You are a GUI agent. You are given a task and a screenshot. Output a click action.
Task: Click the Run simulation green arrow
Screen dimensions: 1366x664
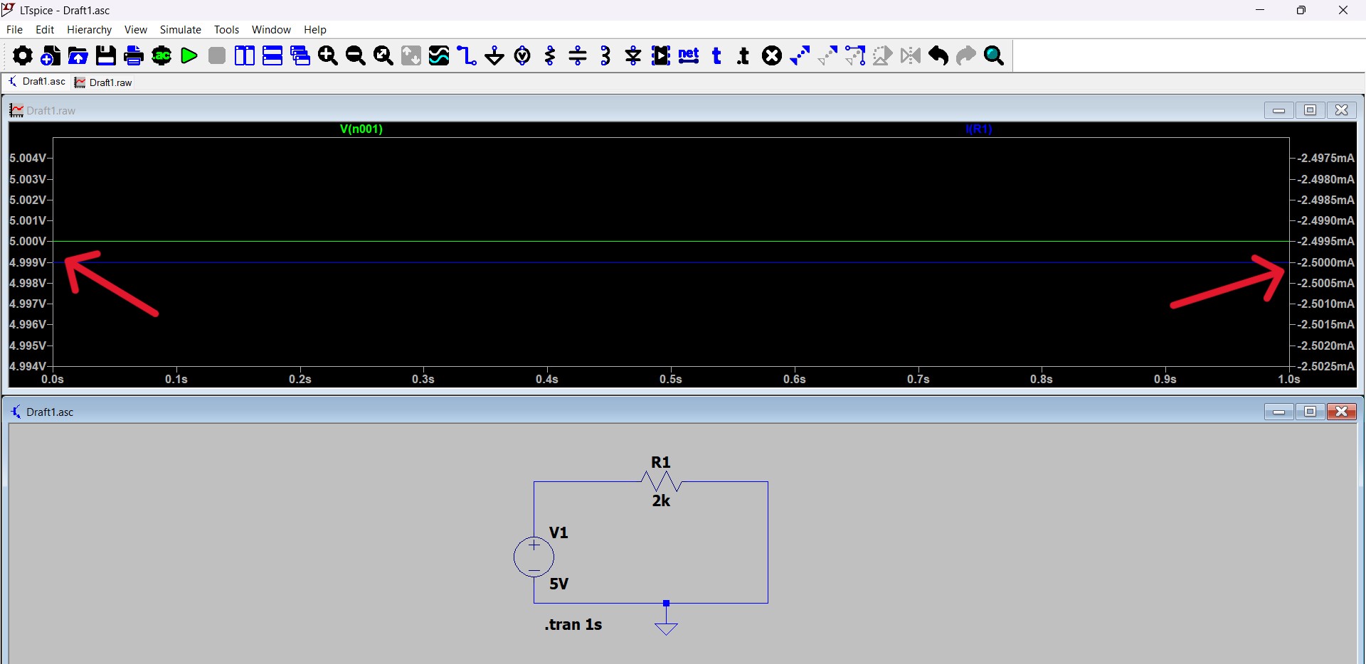point(189,55)
